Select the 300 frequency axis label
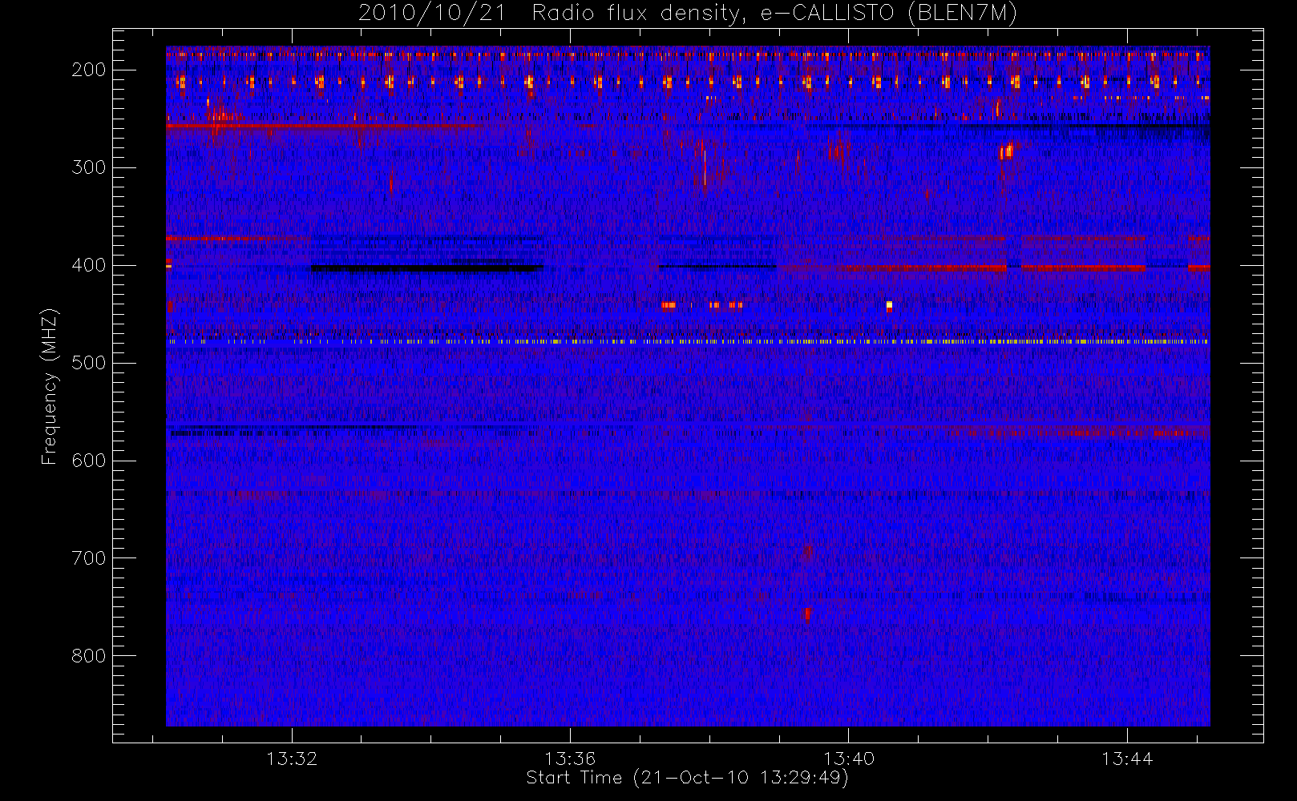Screen dimensions: 1297x801 tap(89, 167)
